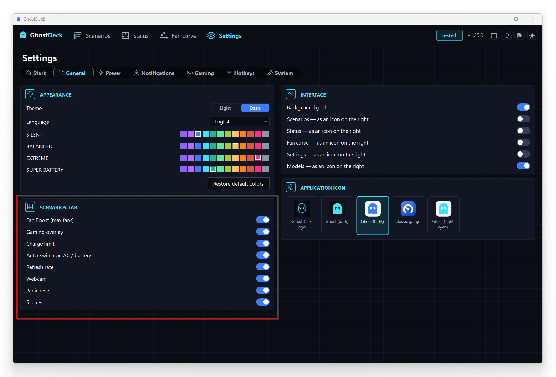Pick the gray swatch for EXTREME
The height and width of the screenshot is (377, 556).
265,158
